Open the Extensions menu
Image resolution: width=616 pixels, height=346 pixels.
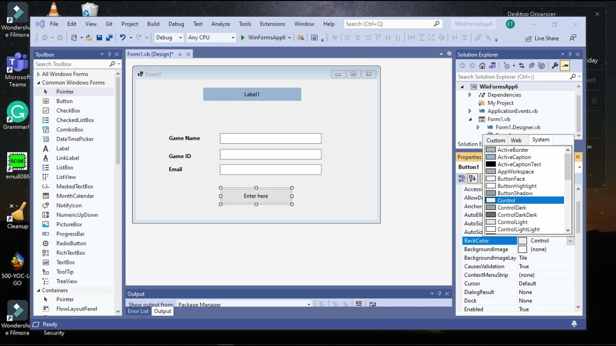[272, 24]
